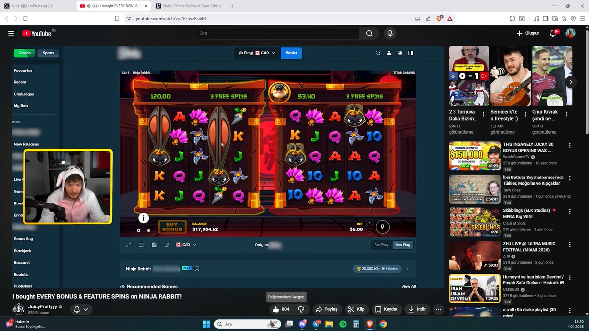The image size is (589, 331).
Task: Click into the YouTube Ara search field
Action: tap(277, 33)
